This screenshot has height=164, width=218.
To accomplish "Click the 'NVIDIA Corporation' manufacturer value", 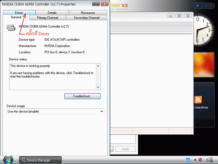I will coord(57,46).
